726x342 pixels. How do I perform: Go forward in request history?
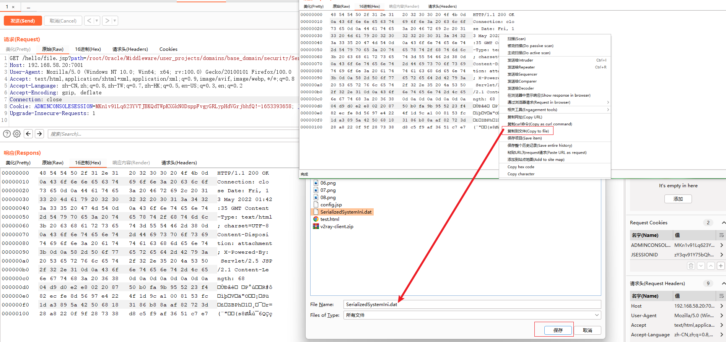coord(107,21)
